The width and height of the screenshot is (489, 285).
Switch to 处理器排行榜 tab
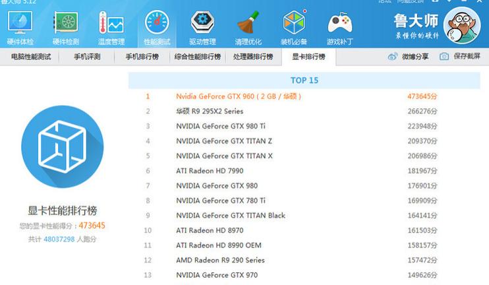(253, 57)
